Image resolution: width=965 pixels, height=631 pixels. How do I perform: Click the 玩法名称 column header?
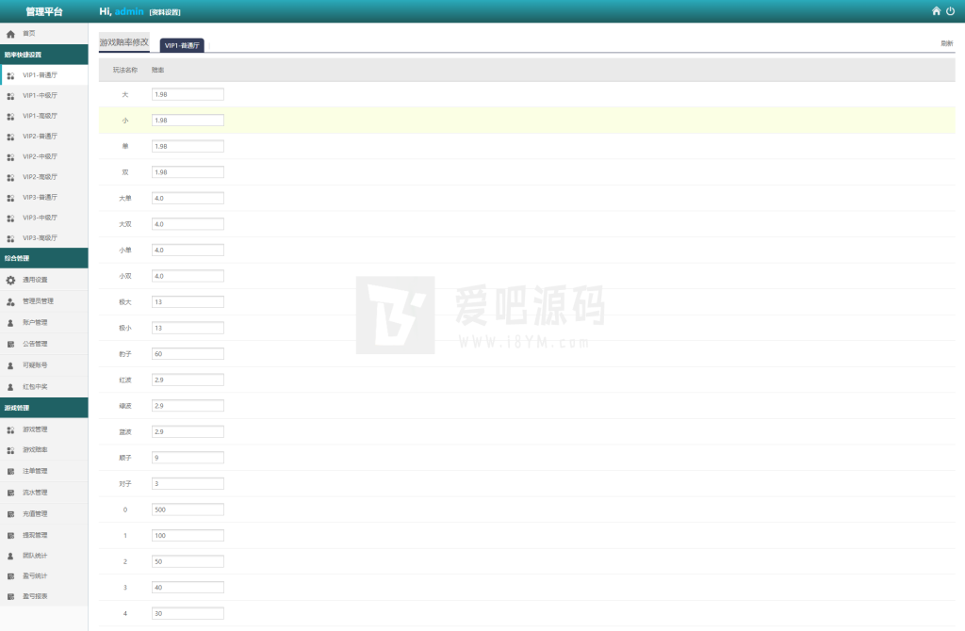[x=125, y=70]
